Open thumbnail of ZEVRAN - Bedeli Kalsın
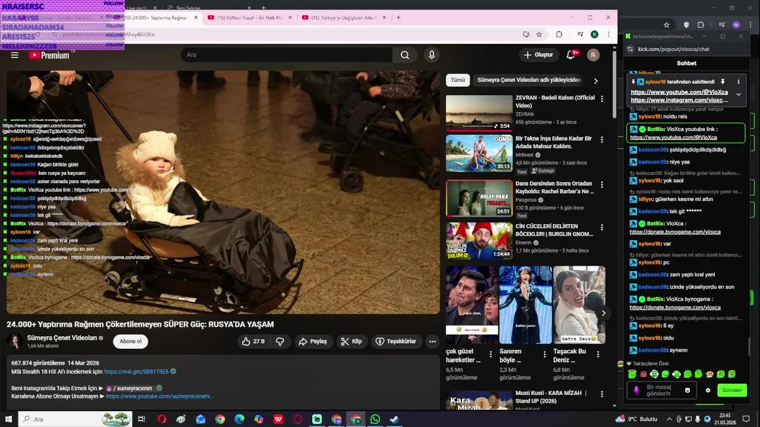Screen dimensions: 760x427 [x=479, y=113]
